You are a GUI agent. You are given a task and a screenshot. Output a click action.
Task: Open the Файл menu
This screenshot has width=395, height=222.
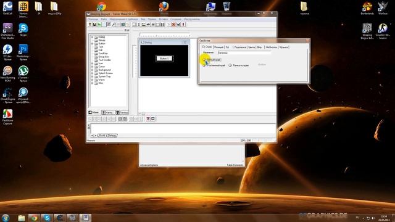104,19
